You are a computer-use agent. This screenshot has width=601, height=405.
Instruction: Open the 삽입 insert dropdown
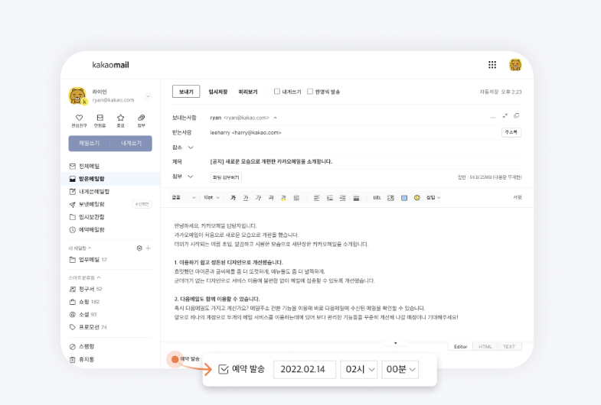pos(433,198)
